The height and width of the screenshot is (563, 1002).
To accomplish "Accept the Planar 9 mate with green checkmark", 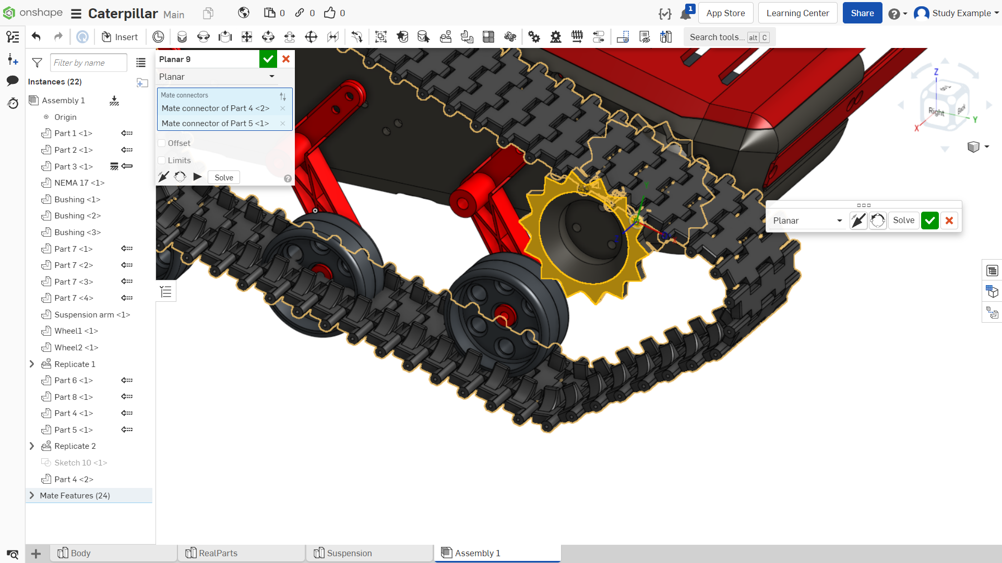I will (x=268, y=59).
